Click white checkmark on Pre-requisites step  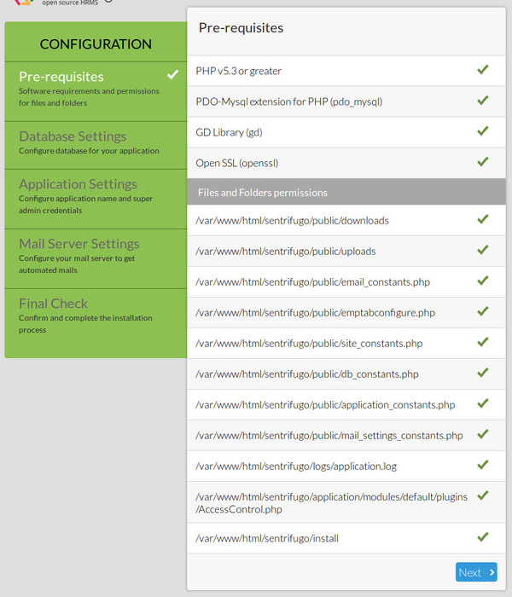click(173, 75)
